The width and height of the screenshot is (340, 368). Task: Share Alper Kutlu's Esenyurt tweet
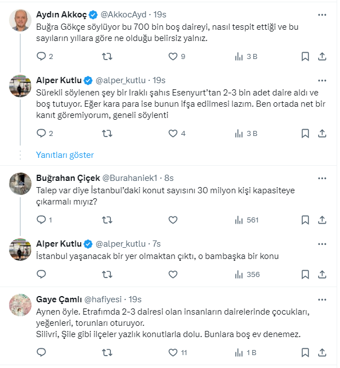click(322, 133)
